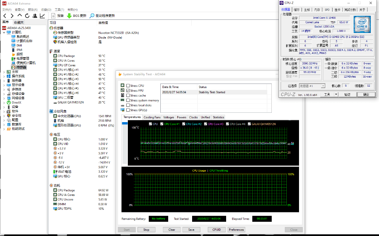Enable Stress local disks checkbox
The width and height of the screenshot is (379, 236).
pyautogui.click(x=128, y=105)
